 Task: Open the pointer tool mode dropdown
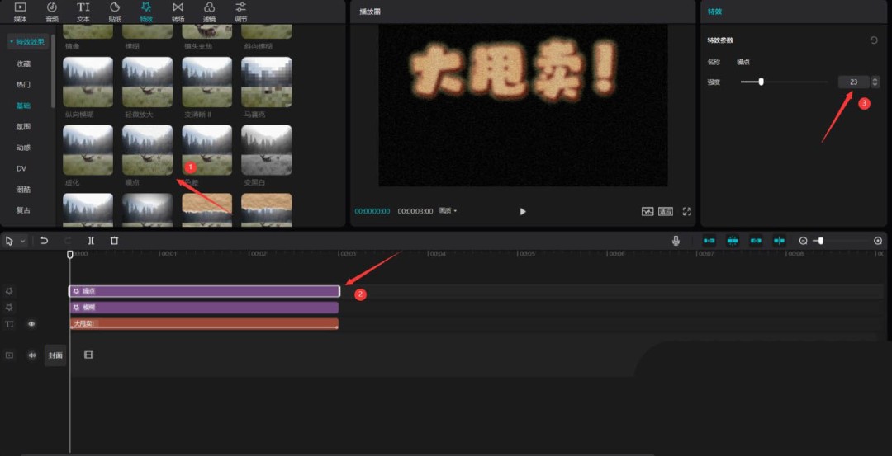[23, 241]
